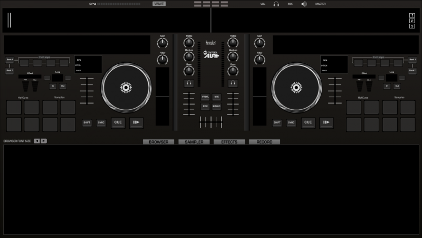Click right channel Bass knob
This screenshot has width=422, height=238.
[x=233, y=71]
